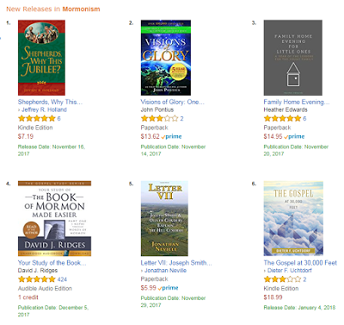The image size is (344, 325).
Task: Open the 'Shepherds, Why This...' title link
Action: tap(50, 102)
